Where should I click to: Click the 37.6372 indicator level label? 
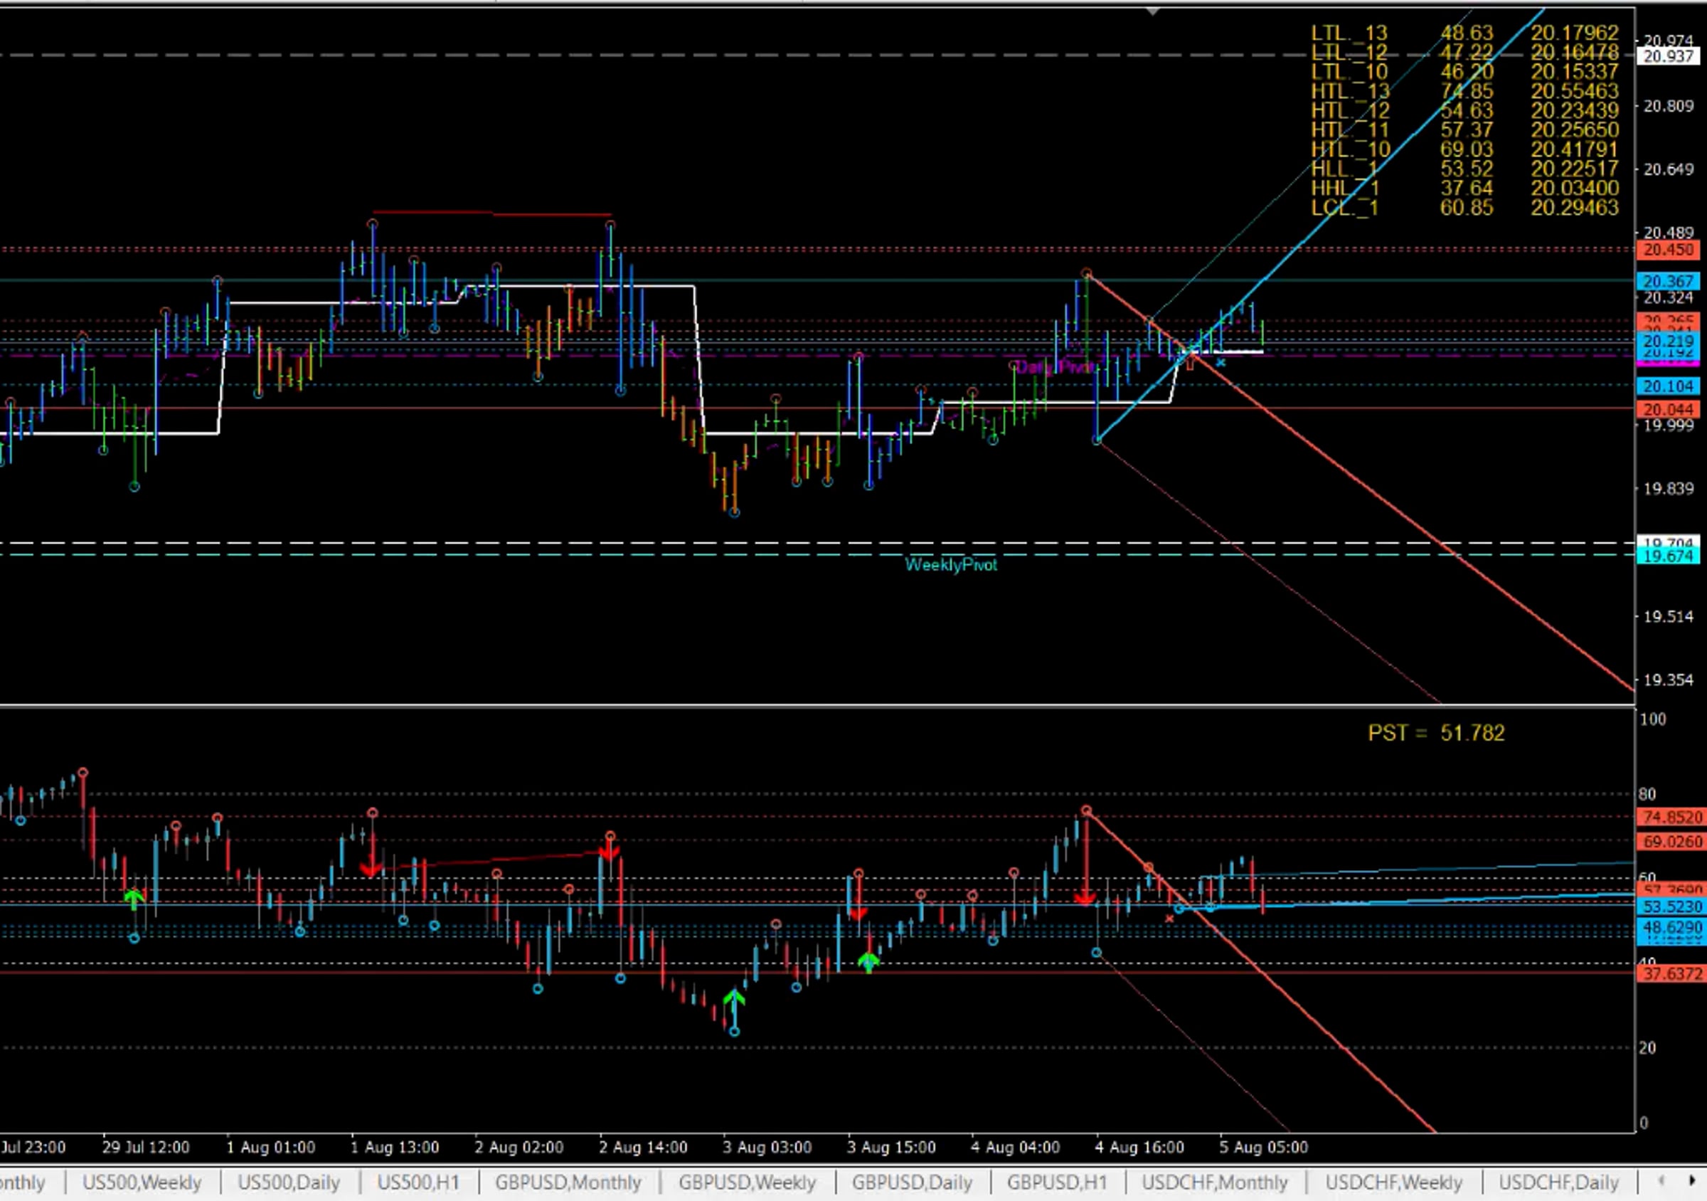click(1671, 974)
